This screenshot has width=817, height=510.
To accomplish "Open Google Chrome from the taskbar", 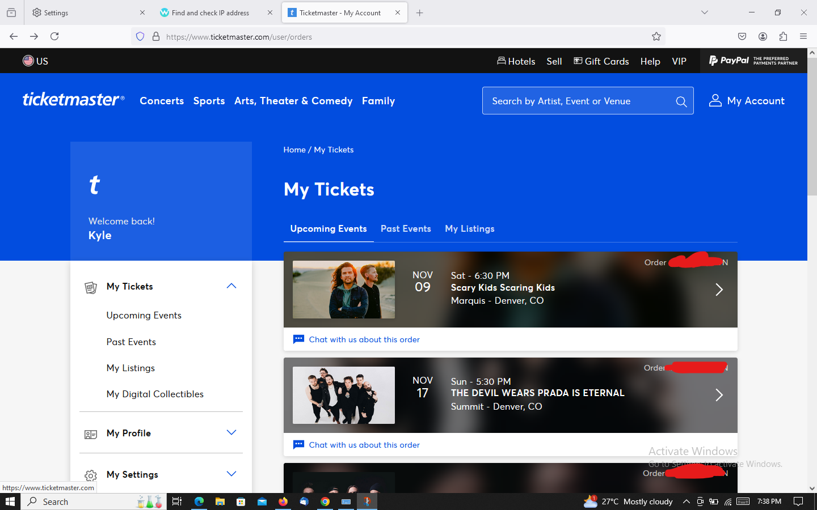I will click(x=325, y=501).
